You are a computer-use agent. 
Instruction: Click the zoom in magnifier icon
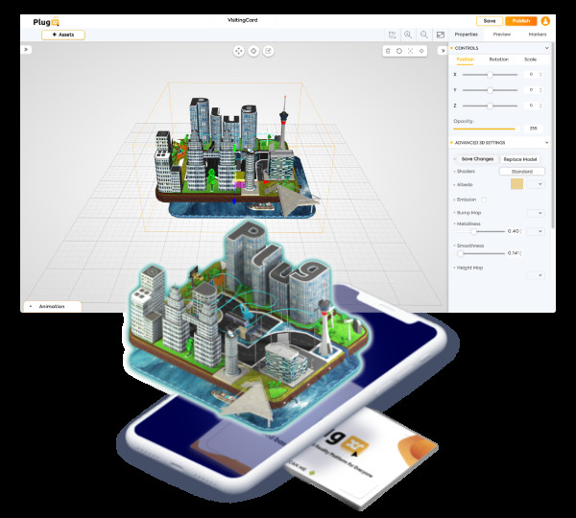point(408,35)
